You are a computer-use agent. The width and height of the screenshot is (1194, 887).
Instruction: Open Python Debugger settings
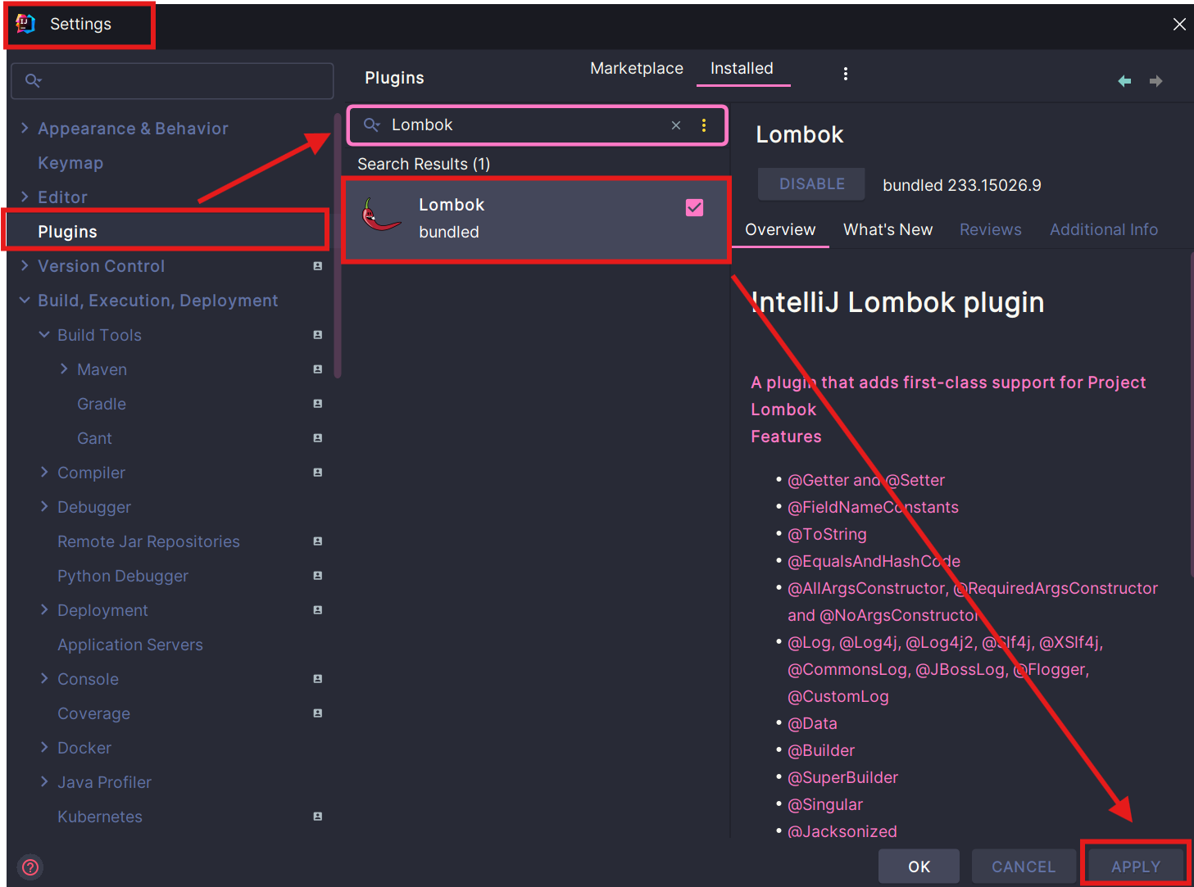point(123,576)
